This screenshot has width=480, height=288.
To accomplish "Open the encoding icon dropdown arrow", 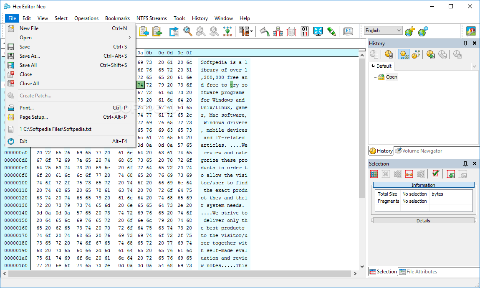I will (x=252, y=31).
